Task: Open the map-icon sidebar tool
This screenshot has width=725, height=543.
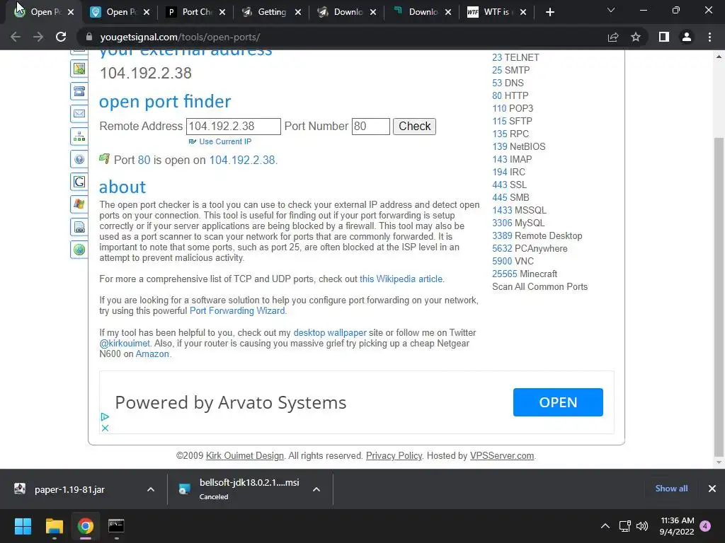Action: (79, 69)
